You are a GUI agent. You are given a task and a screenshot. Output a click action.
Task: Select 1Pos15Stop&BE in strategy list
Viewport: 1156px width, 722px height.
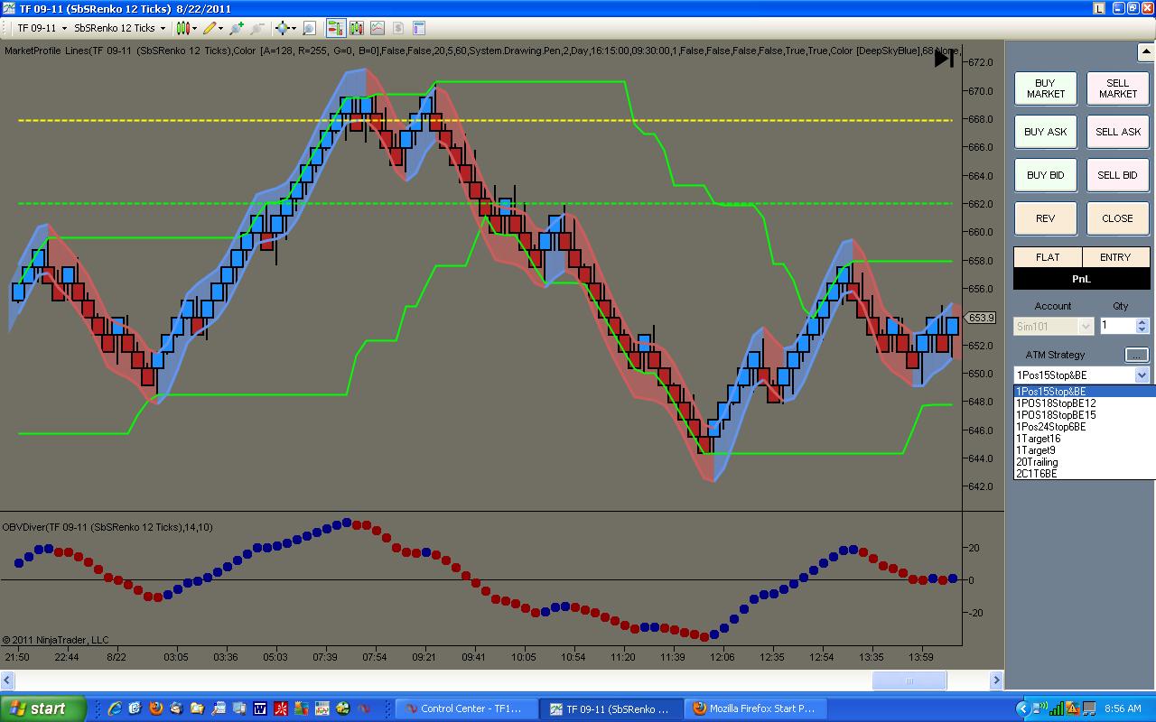(1084, 392)
